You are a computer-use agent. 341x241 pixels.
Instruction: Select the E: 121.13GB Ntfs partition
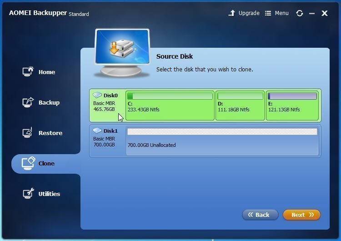[x=292, y=105]
